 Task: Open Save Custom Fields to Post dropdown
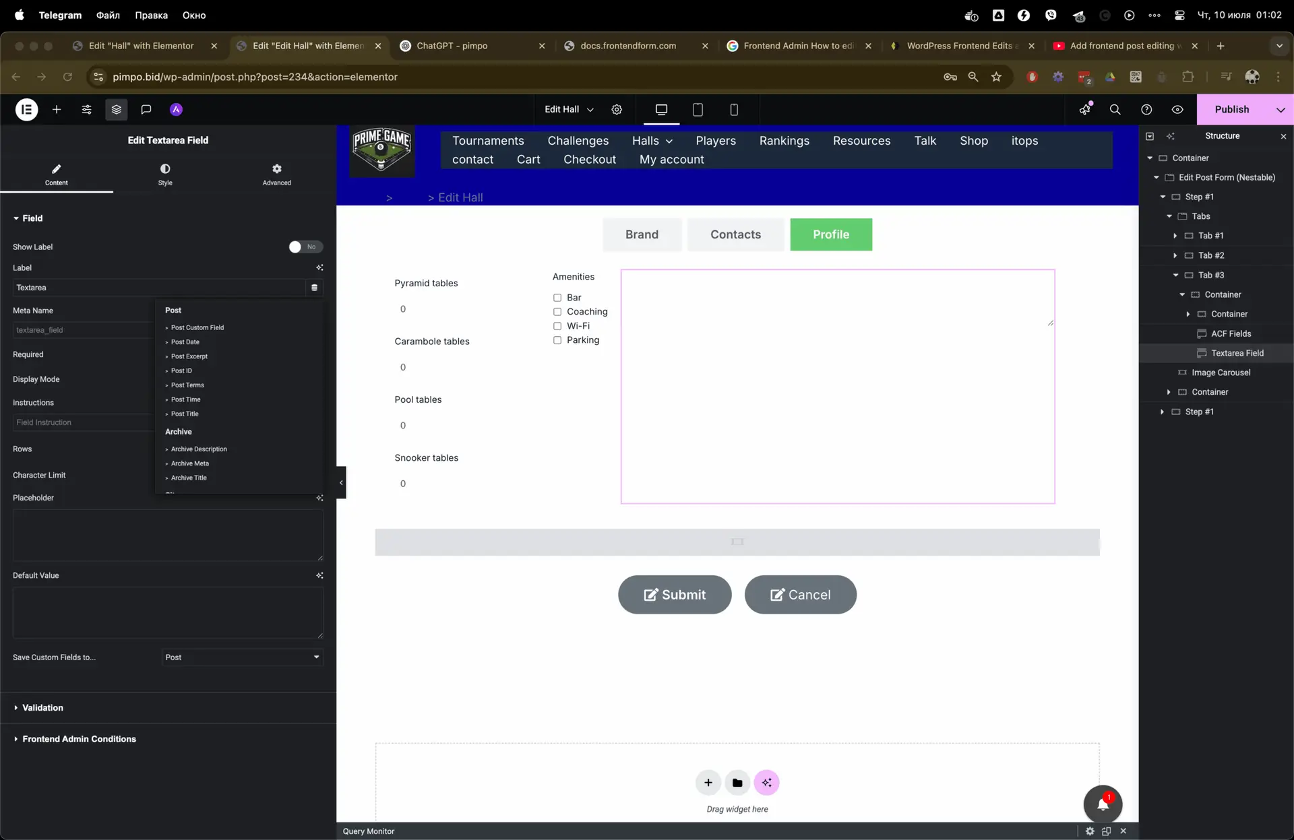click(x=243, y=657)
